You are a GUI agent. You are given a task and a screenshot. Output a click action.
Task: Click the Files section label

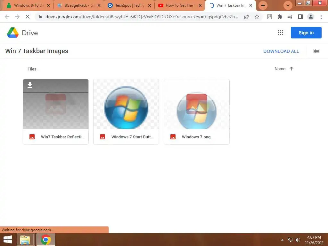pos(32,69)
